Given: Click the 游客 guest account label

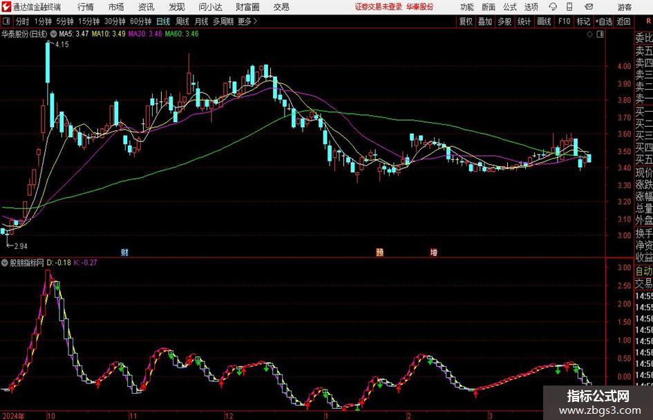Looking at the screenshot, I should point(625,7).
